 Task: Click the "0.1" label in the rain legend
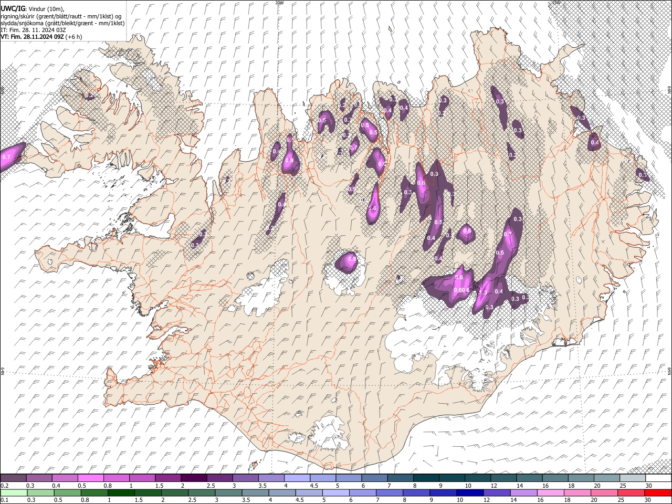(4, 500)
